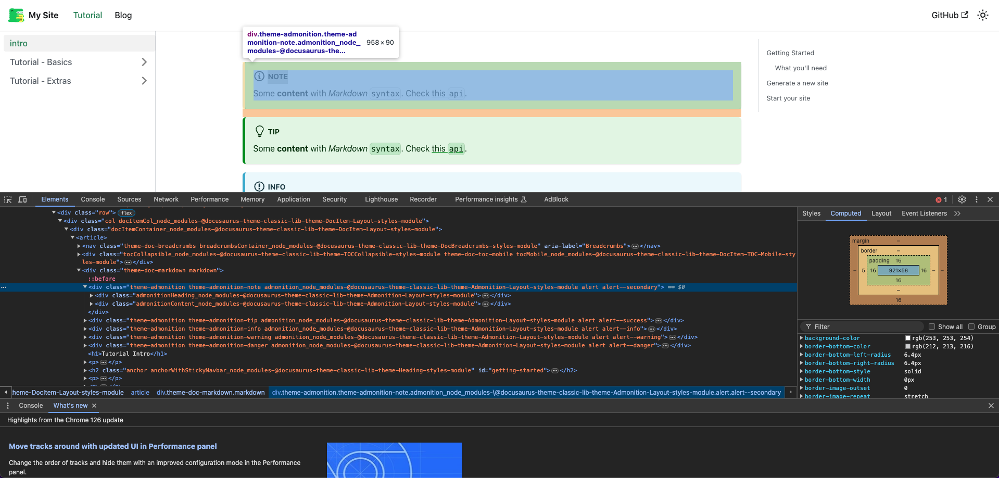Click the border-bottom-color swatch
The width and height of the screenshot is (999, 478).
pyautogui.click(x=907, y=346)
